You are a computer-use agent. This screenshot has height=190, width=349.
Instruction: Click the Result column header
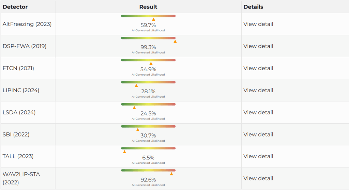(x=148, y=7)
